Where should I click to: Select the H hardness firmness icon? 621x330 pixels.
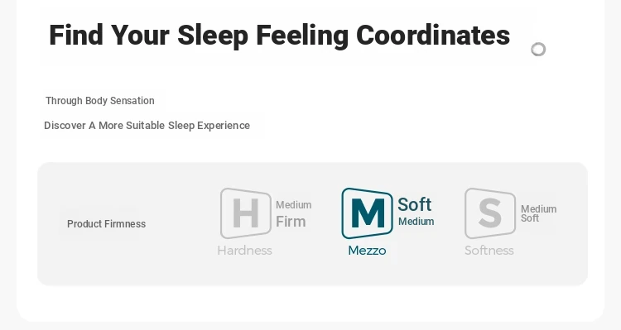click(x=246, y=213)
